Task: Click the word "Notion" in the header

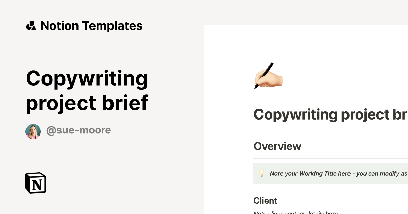Action: pyautogui.click(x=60, y=26)
